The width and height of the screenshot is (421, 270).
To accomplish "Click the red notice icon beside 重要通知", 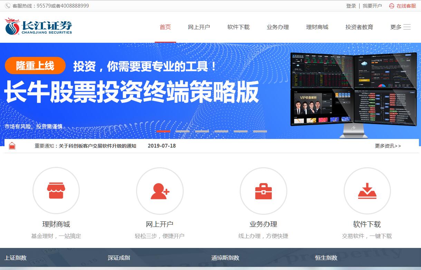I will tap(12, 146).
